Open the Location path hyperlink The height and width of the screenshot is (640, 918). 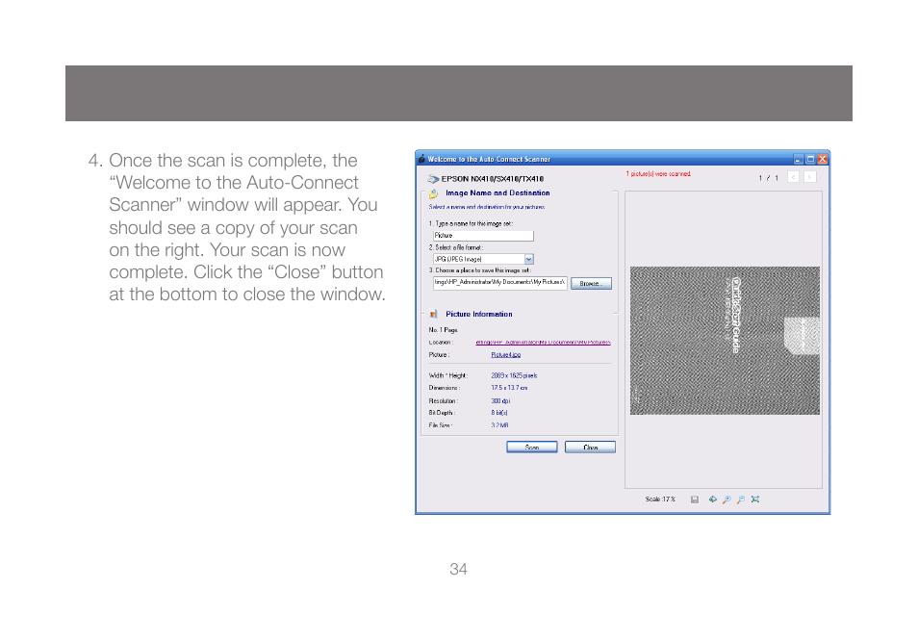[543, 343]
